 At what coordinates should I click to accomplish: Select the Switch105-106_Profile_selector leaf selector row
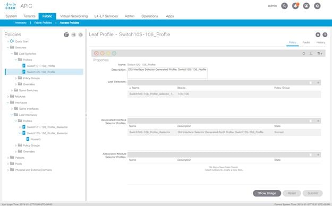point(224,94)
